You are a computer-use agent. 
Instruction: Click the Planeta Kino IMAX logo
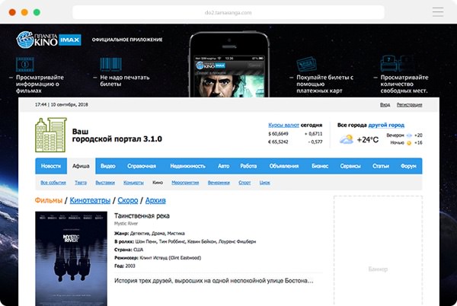(x=49, y=40)
